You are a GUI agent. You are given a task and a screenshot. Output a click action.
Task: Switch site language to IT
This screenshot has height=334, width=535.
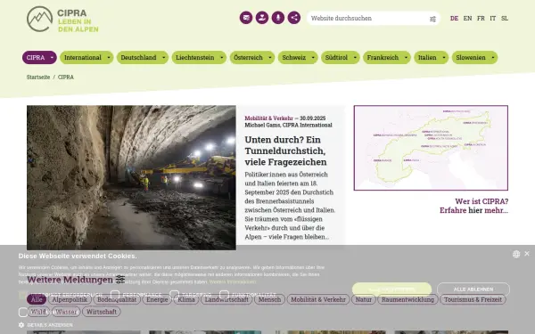tap(493, 19)
